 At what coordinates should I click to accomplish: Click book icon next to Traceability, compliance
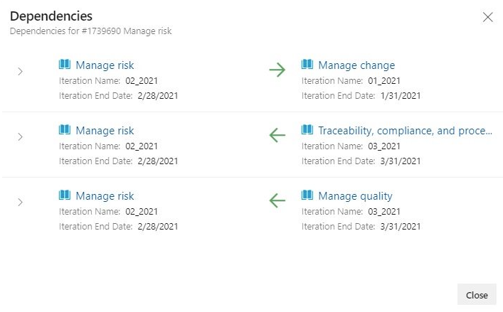pos(307,129)
